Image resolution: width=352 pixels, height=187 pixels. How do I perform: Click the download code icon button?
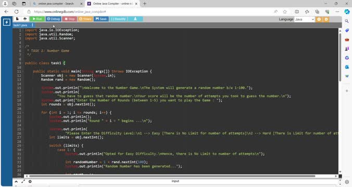[135, 19]
